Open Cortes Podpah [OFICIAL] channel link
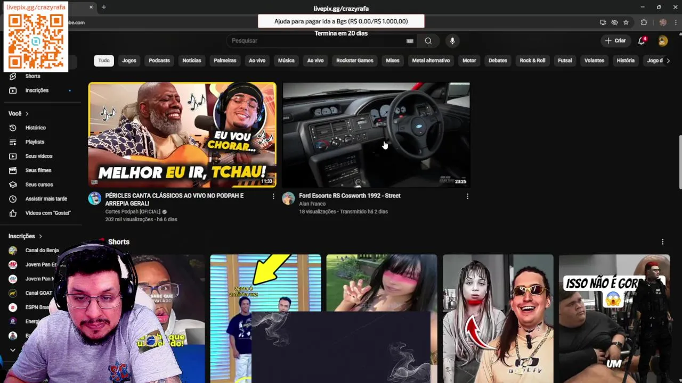Viewport: 682px width, 383px height. [133, 212]
